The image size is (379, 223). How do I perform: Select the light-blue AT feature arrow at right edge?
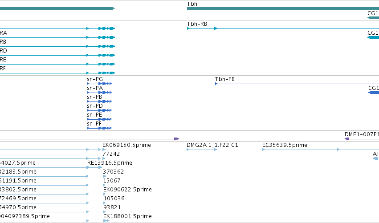375,158
